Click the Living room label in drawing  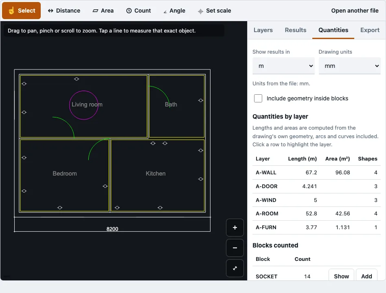point(87,104)
